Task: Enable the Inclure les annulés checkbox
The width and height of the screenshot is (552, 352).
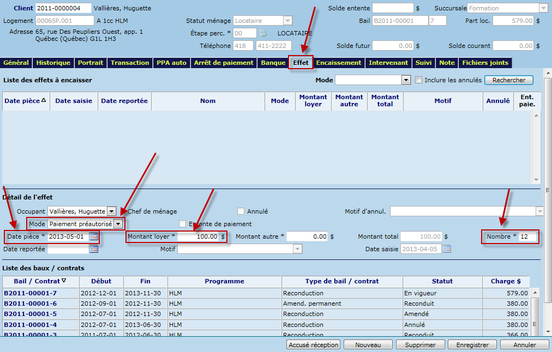Action: pos(419,80)
